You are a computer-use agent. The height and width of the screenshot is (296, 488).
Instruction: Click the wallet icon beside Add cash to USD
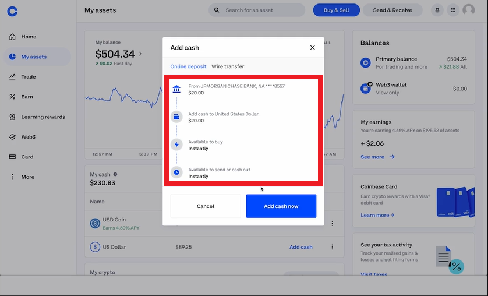click(x=176, y=117)
